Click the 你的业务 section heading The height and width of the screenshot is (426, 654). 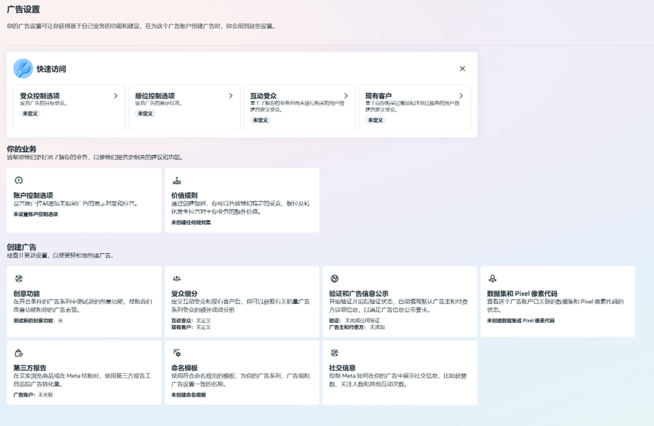[21, 149]
